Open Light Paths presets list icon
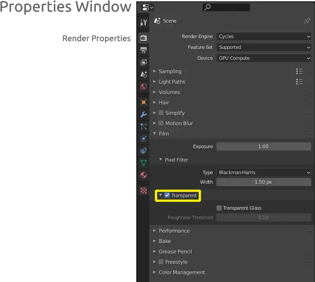 click(x=299, y=81)
